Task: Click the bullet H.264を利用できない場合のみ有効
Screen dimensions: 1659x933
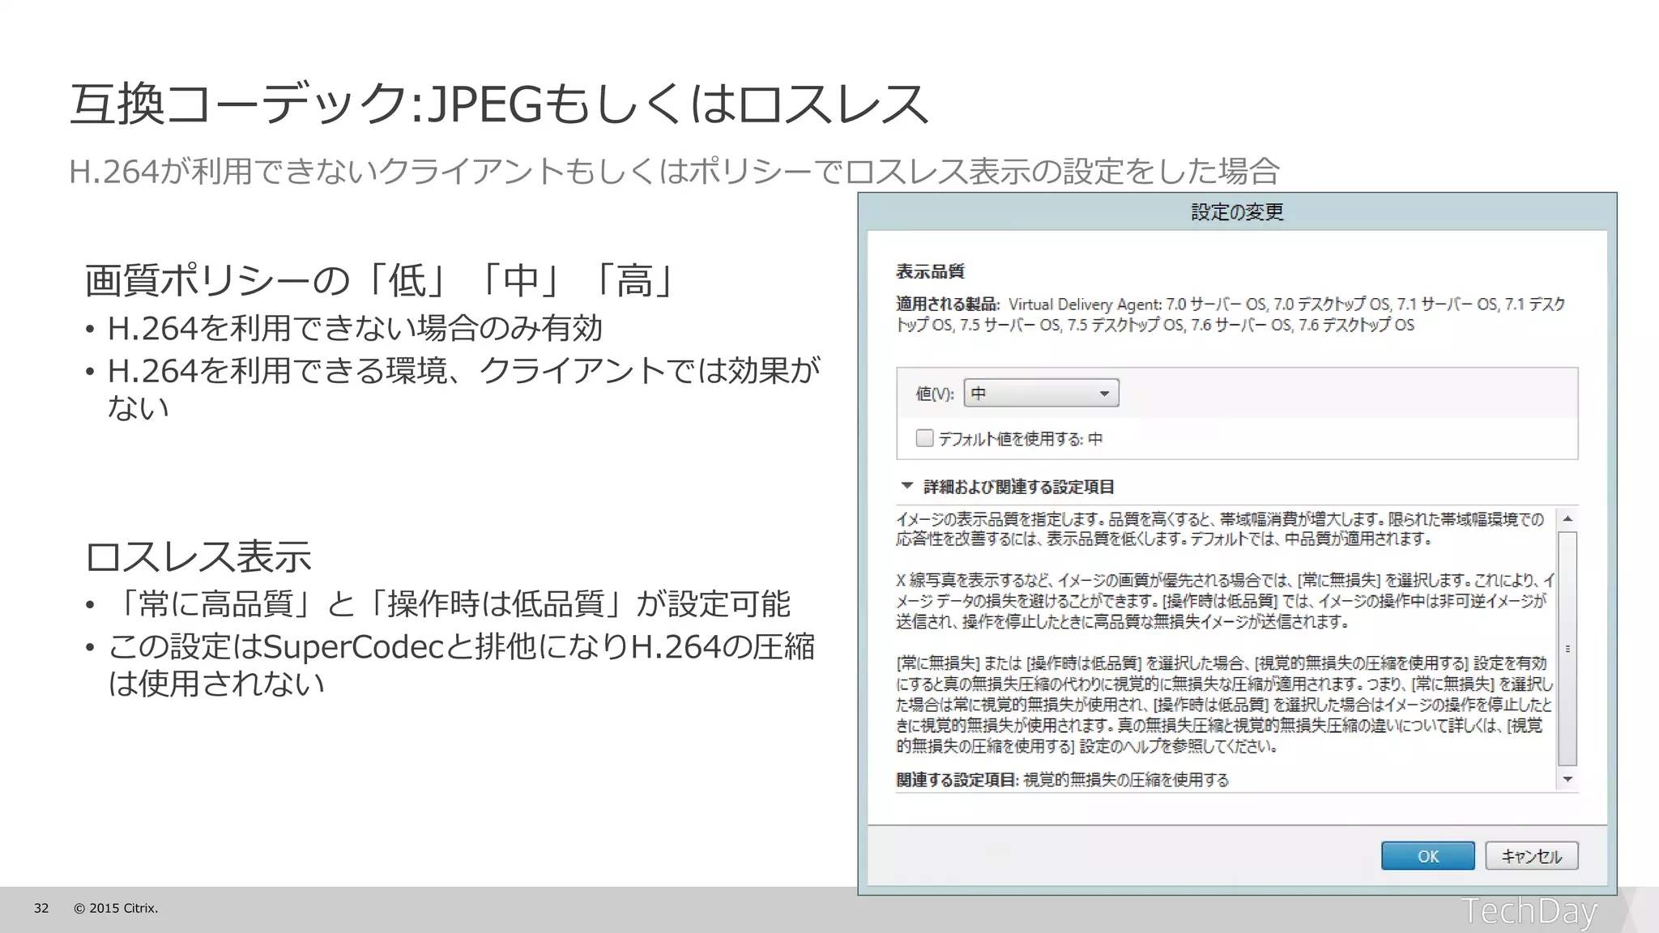Action: tap(355, 328)
